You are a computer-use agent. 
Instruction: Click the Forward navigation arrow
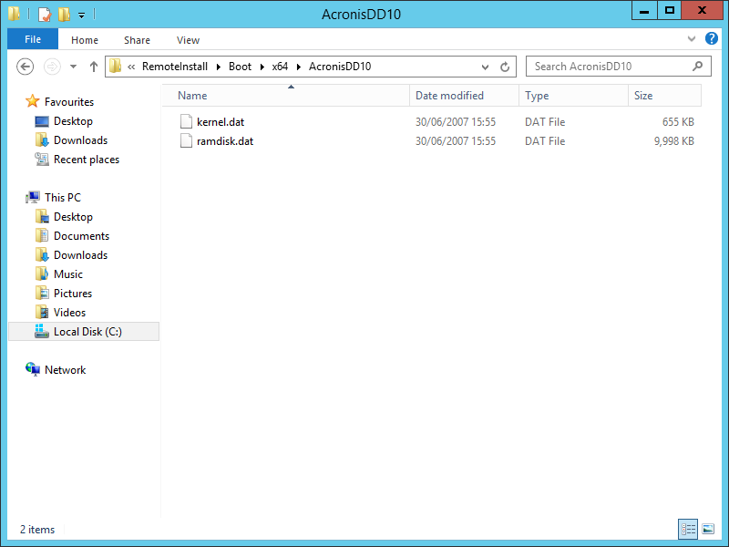coord(52,67)
